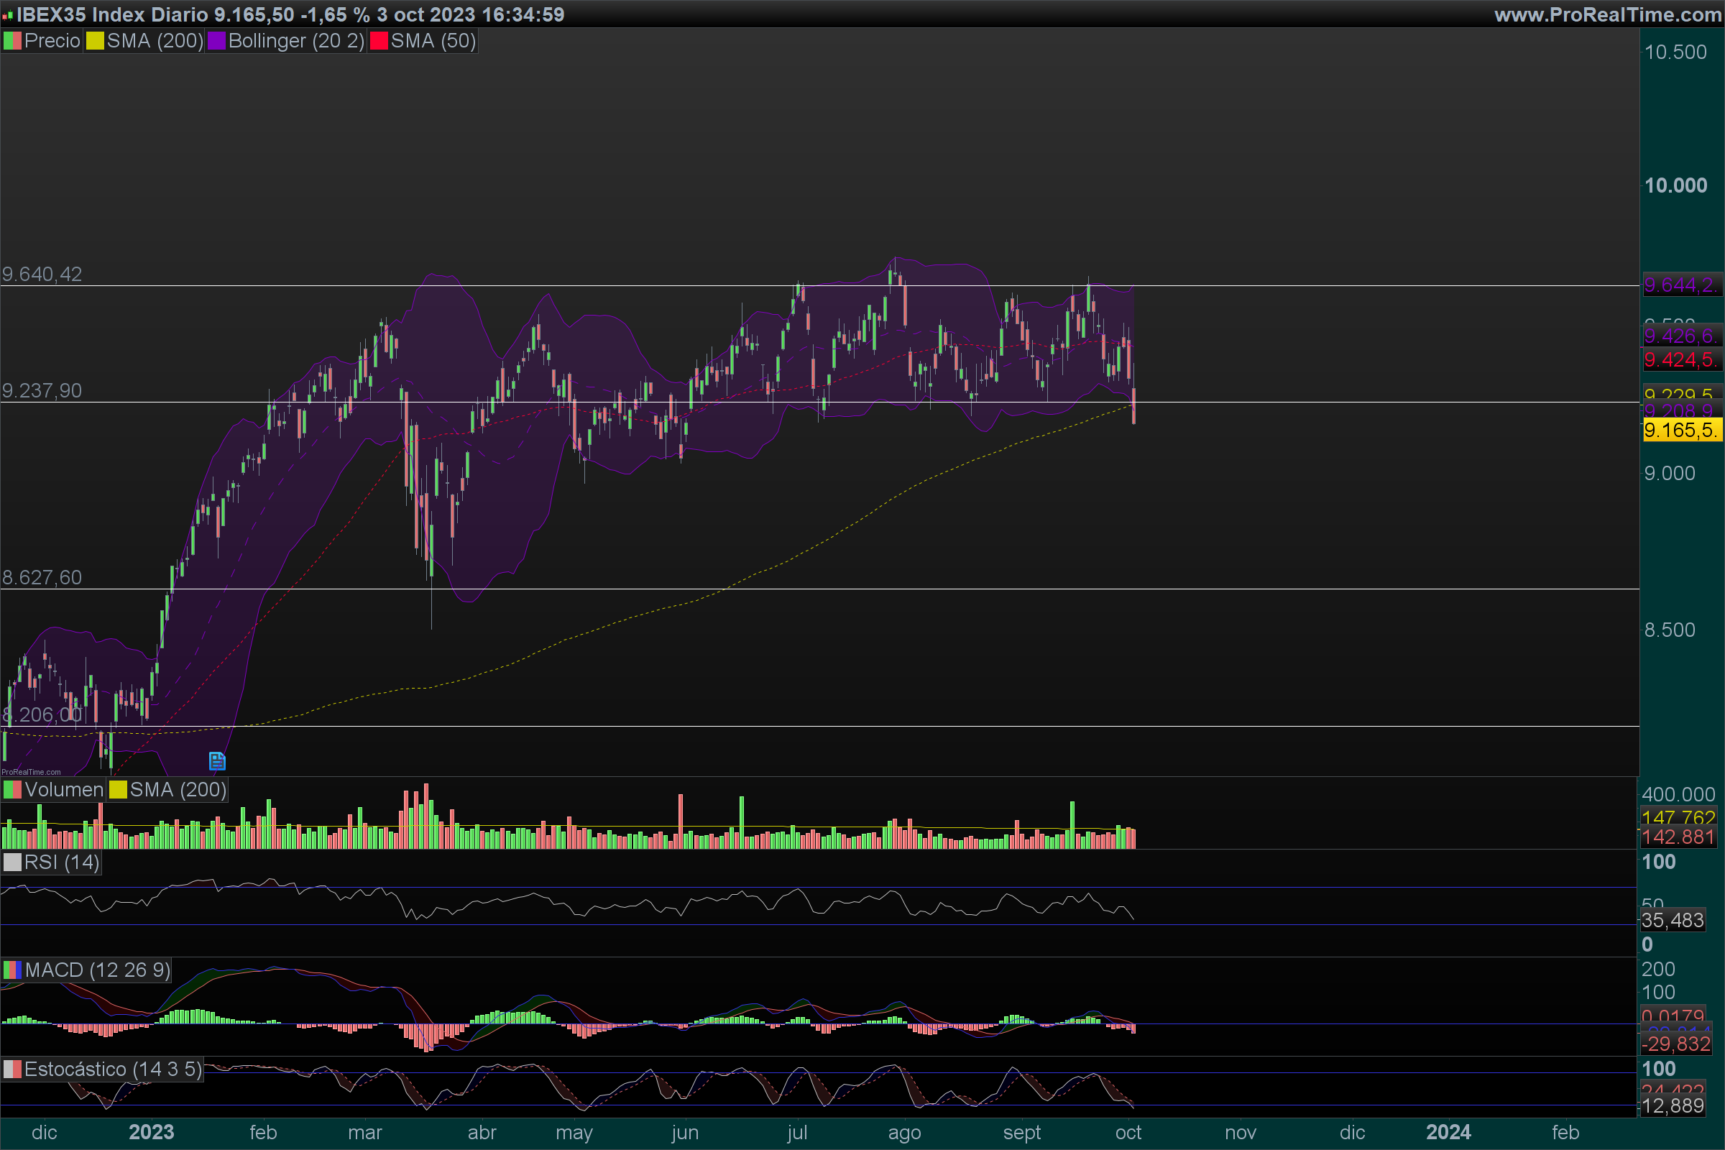Click the red SMA (50) swatch
This screenshot has width=1725, height=1150.
(379, 41)
